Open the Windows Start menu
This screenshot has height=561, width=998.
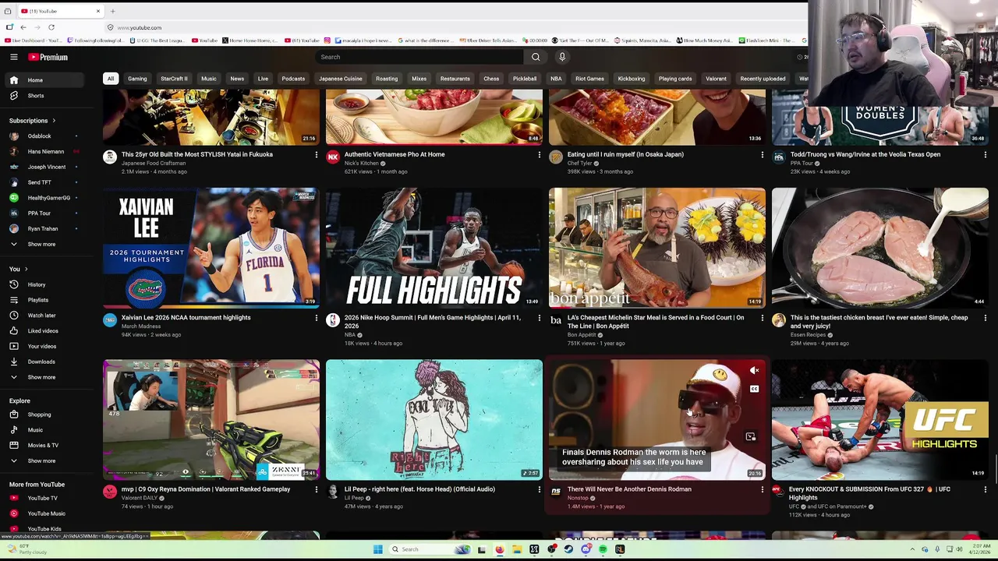377,549
